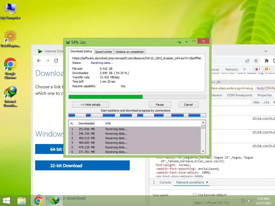275x206 pixels.
Task: Select connection row 3 with 499.015 MB
Action: (135, 138)
